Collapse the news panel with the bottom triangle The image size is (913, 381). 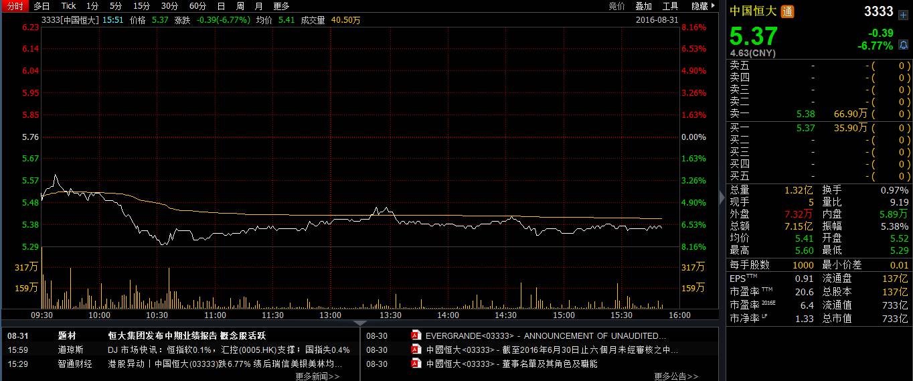(x=360, y=323)
